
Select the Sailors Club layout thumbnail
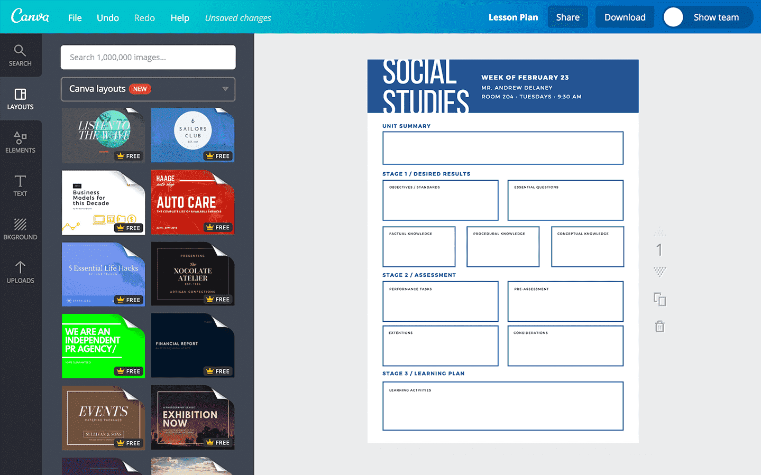pyautogui.click(x=192, y=135)
